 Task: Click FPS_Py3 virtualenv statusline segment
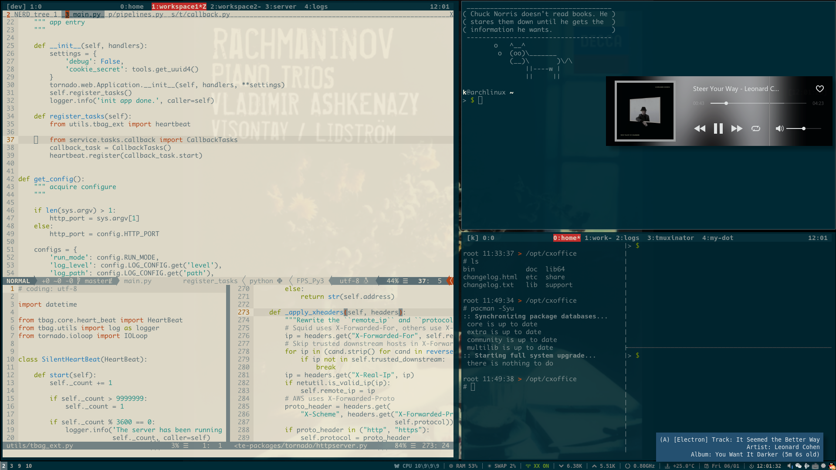pos(310,281)
